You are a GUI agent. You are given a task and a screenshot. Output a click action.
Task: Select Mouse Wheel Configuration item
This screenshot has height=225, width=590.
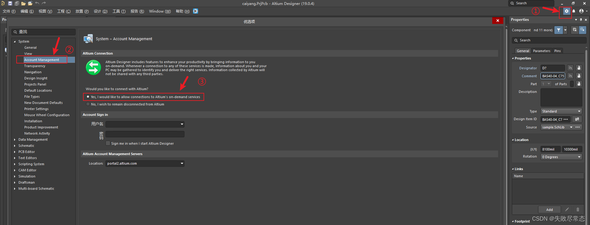47,115
